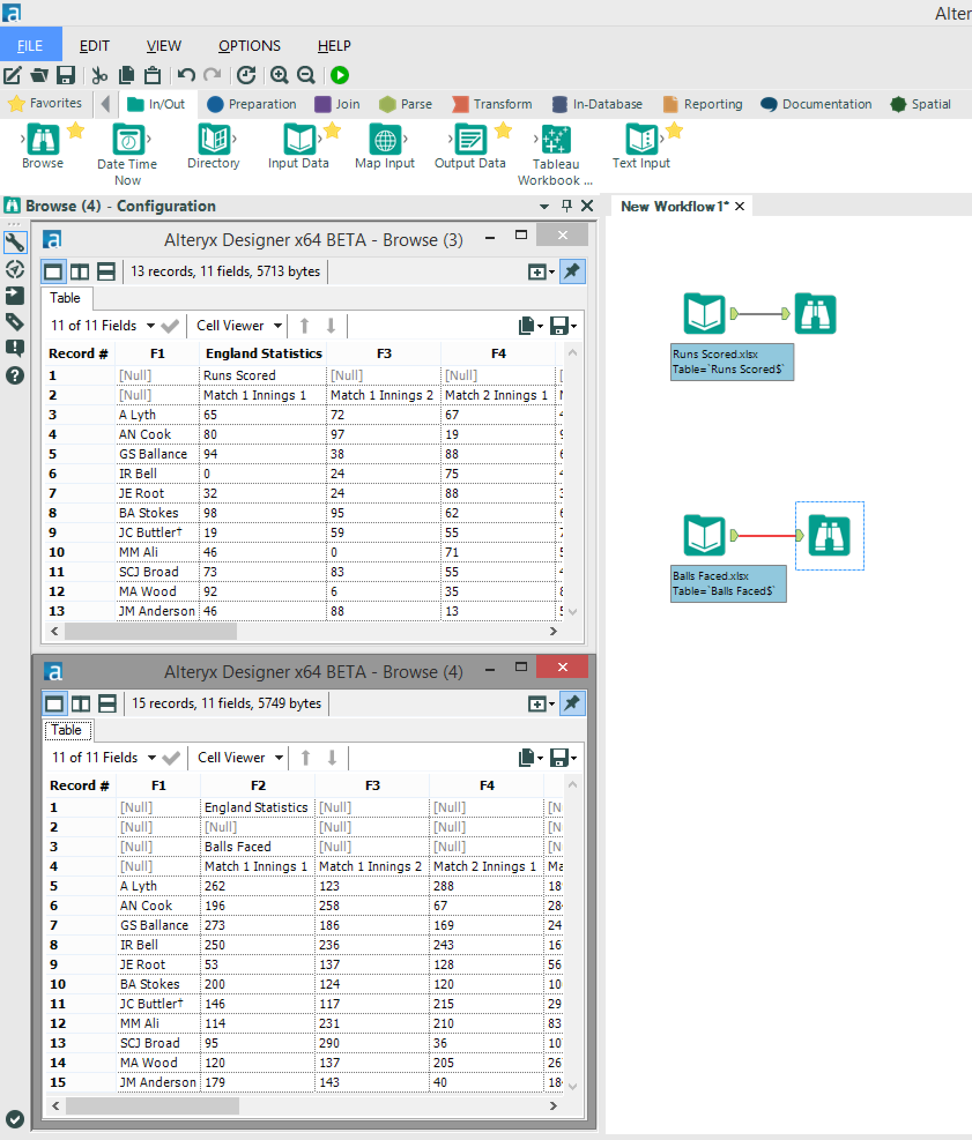
Task: Toggle the pin button in Browse (4) window
Action: [x=572, y=703]
